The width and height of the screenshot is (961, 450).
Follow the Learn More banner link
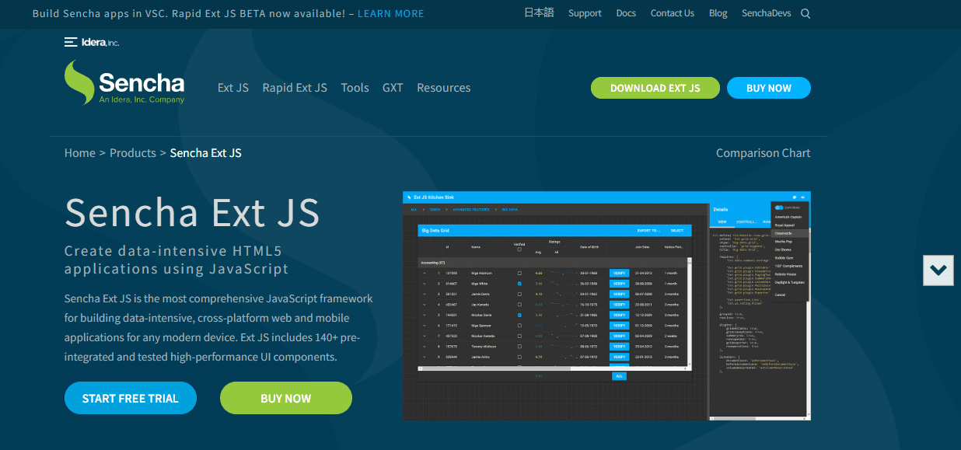[x=390, y=13]
